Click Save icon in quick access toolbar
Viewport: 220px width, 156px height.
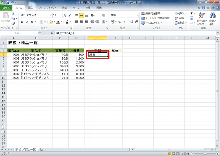click(8, 2)
